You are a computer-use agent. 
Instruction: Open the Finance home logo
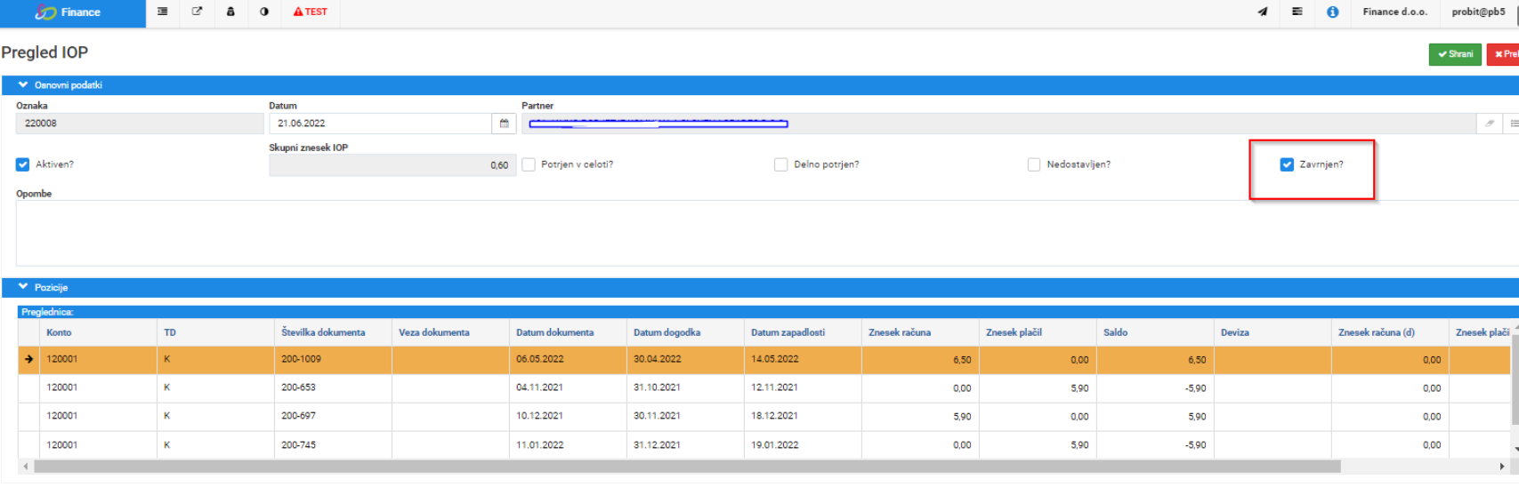tap(68, 12)
